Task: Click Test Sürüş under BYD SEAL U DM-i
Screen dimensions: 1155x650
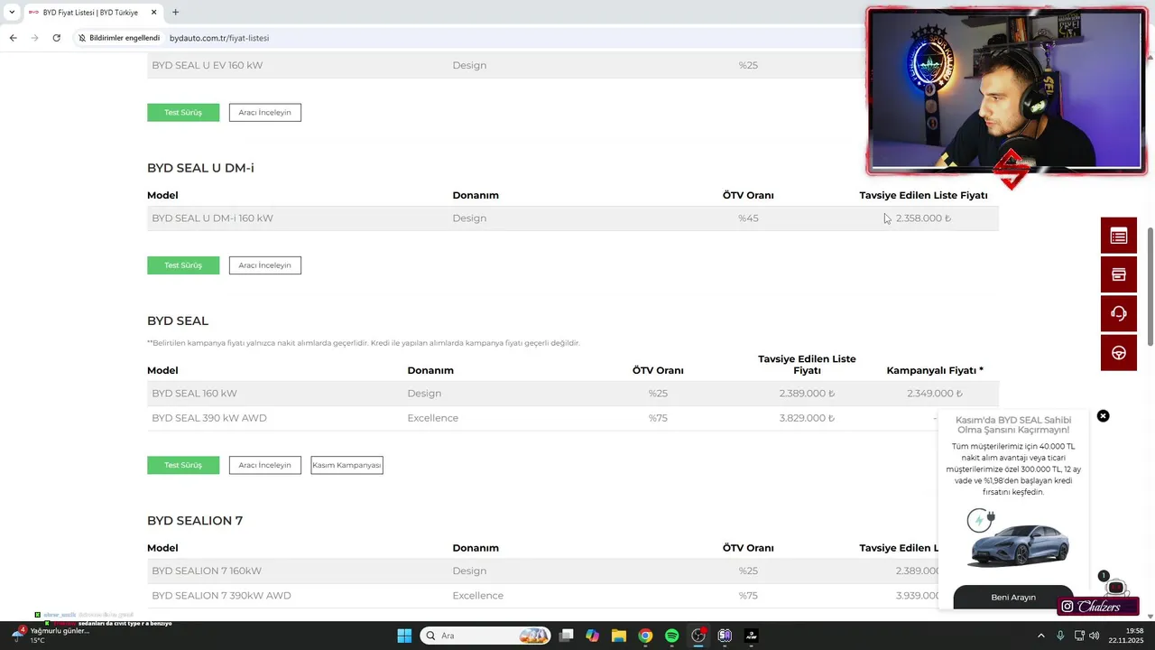Action: (x=183, y=265)
